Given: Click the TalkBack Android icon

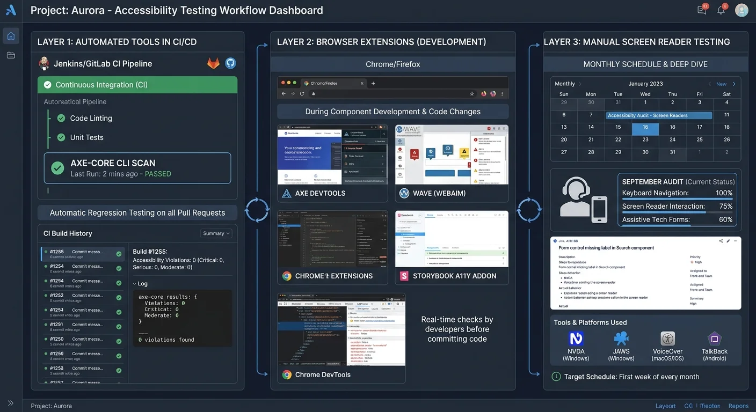Looking at the screenshot, I should 714,339.
